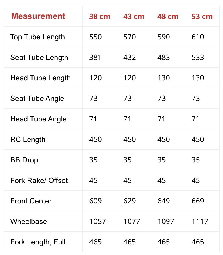Select the Wheelbase row label
The width and height of the screenshot is (223, 255).
coord(29,221)
